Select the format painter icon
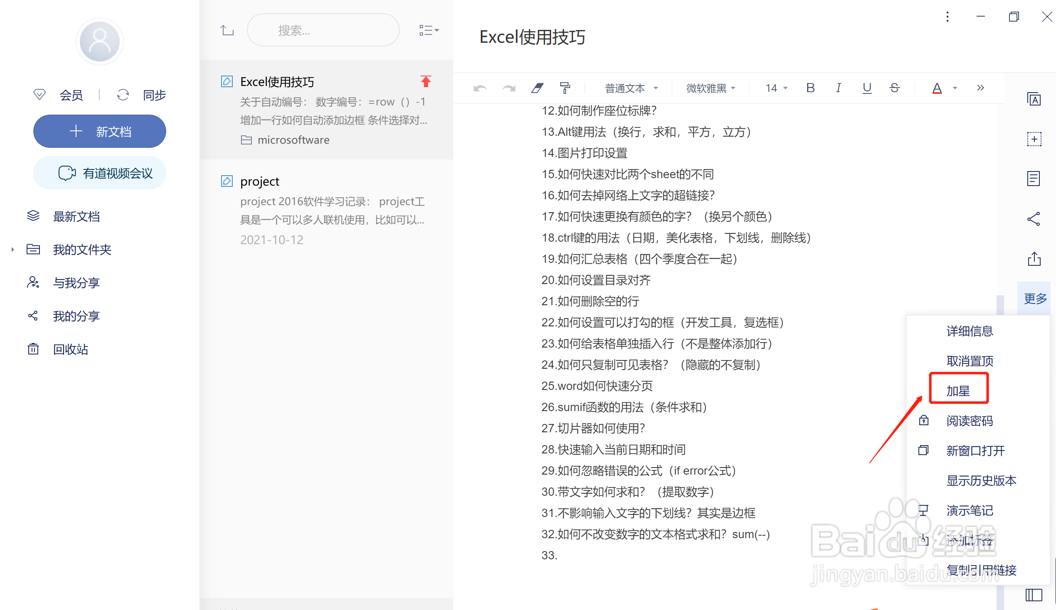 565,88
